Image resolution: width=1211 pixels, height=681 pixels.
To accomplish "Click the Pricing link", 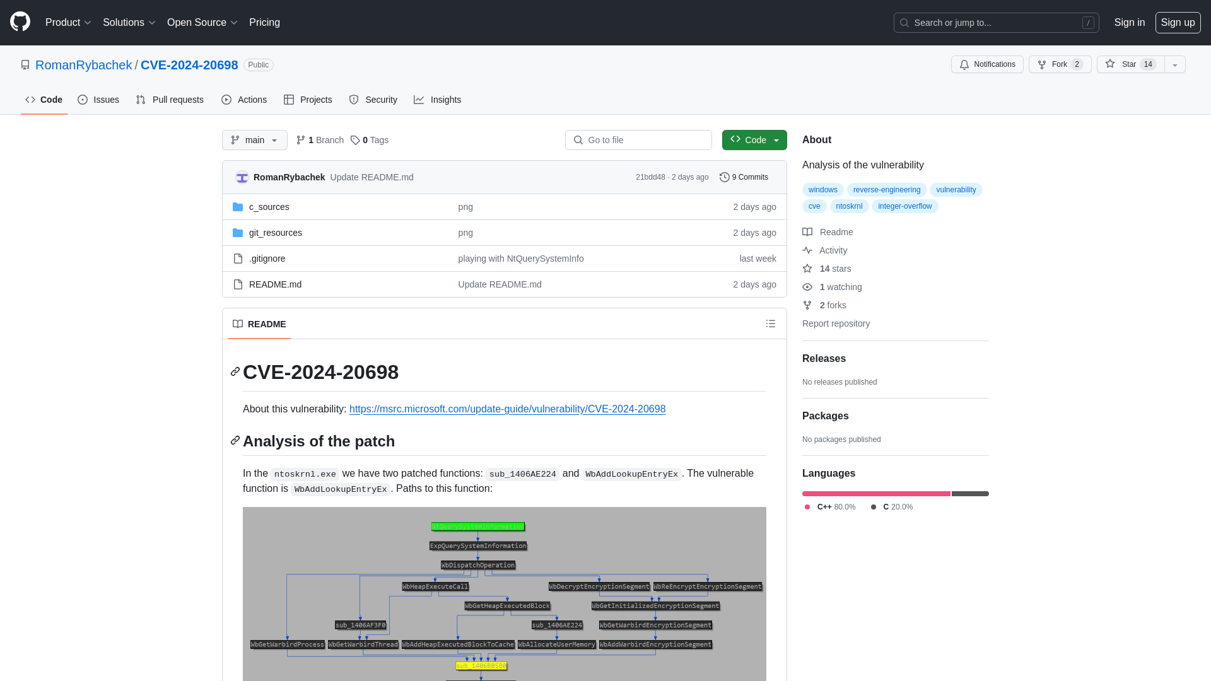I will (x=264, y=23).
